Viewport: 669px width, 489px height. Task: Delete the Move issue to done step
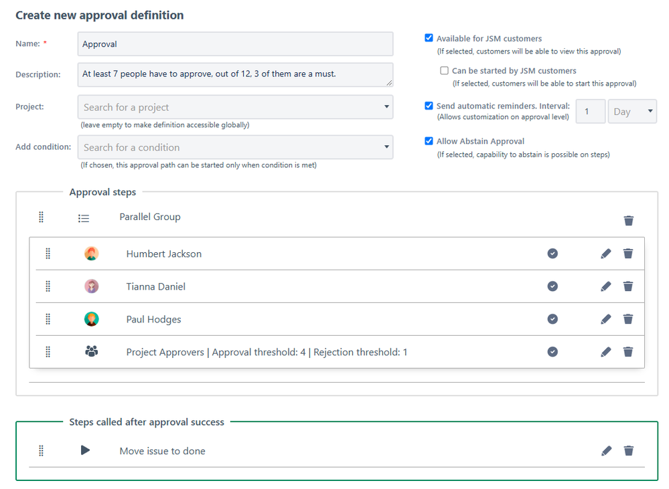point(628,451)
